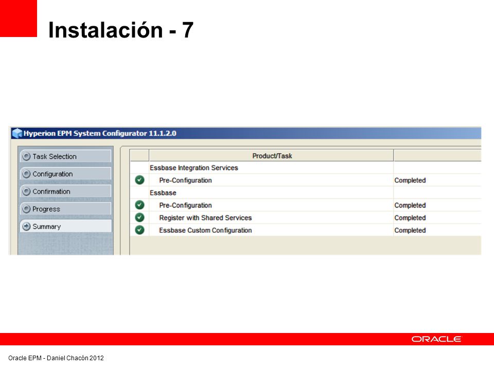494x370 pixels.
Task: Select the Summary step
Action: (65, 227)
